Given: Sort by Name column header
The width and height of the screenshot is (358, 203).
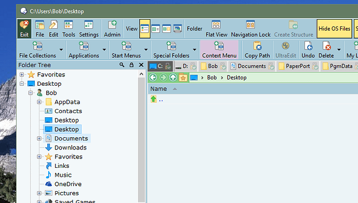Looking at the screenshot, I should pos(158,89).
